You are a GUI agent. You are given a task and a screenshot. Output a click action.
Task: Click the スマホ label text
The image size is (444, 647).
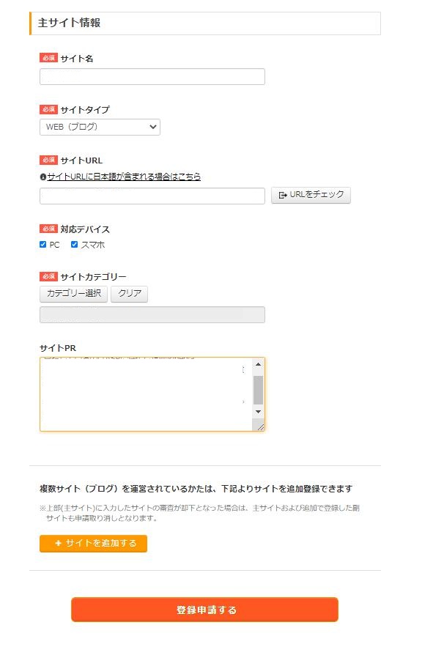(x=92, y=245)
